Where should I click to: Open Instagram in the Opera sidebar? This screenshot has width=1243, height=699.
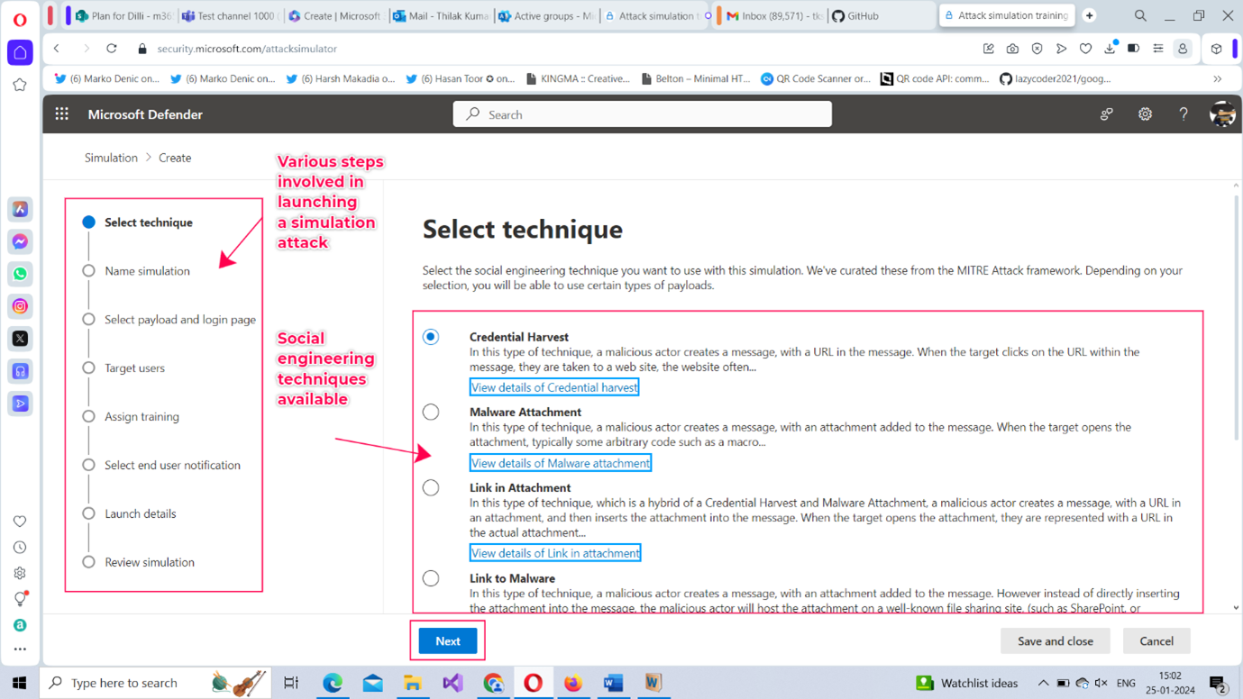[x=20, y=306]
